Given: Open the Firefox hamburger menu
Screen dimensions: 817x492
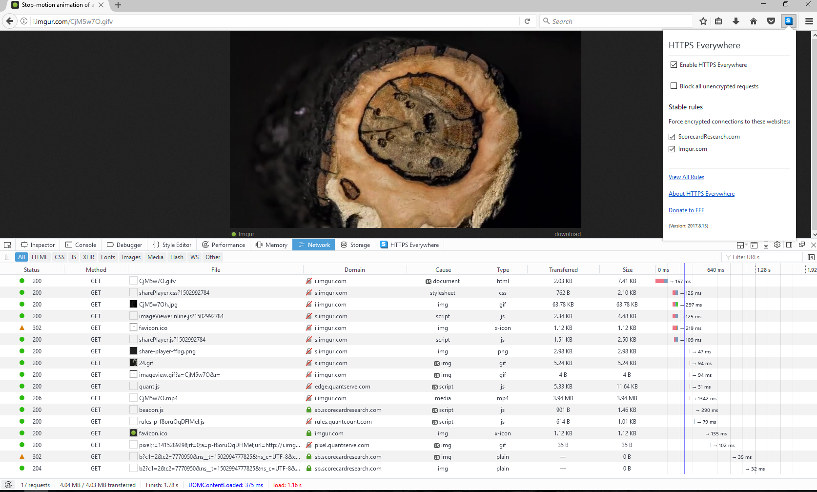Looking at the screenshot, I should (x=809, y=21).
